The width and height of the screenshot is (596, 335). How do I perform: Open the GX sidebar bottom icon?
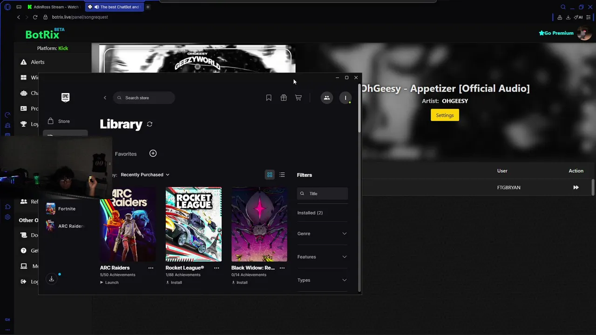(7, 320)
